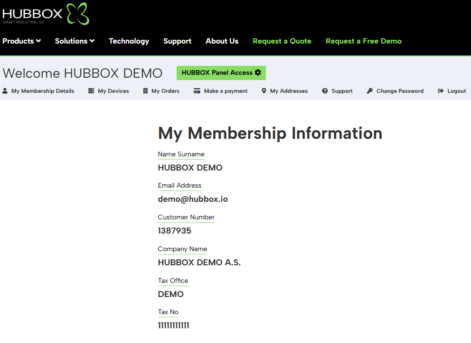Click the Tax Office value DEMO

170,294
